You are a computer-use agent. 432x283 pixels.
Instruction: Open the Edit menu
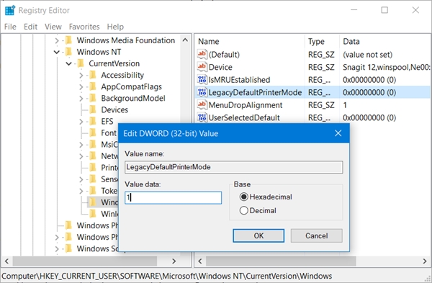(x=30, y=27)
